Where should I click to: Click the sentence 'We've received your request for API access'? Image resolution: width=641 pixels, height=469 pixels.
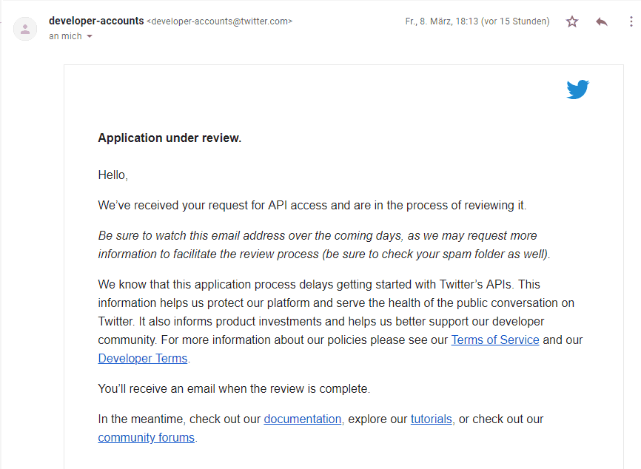[213, 205]
